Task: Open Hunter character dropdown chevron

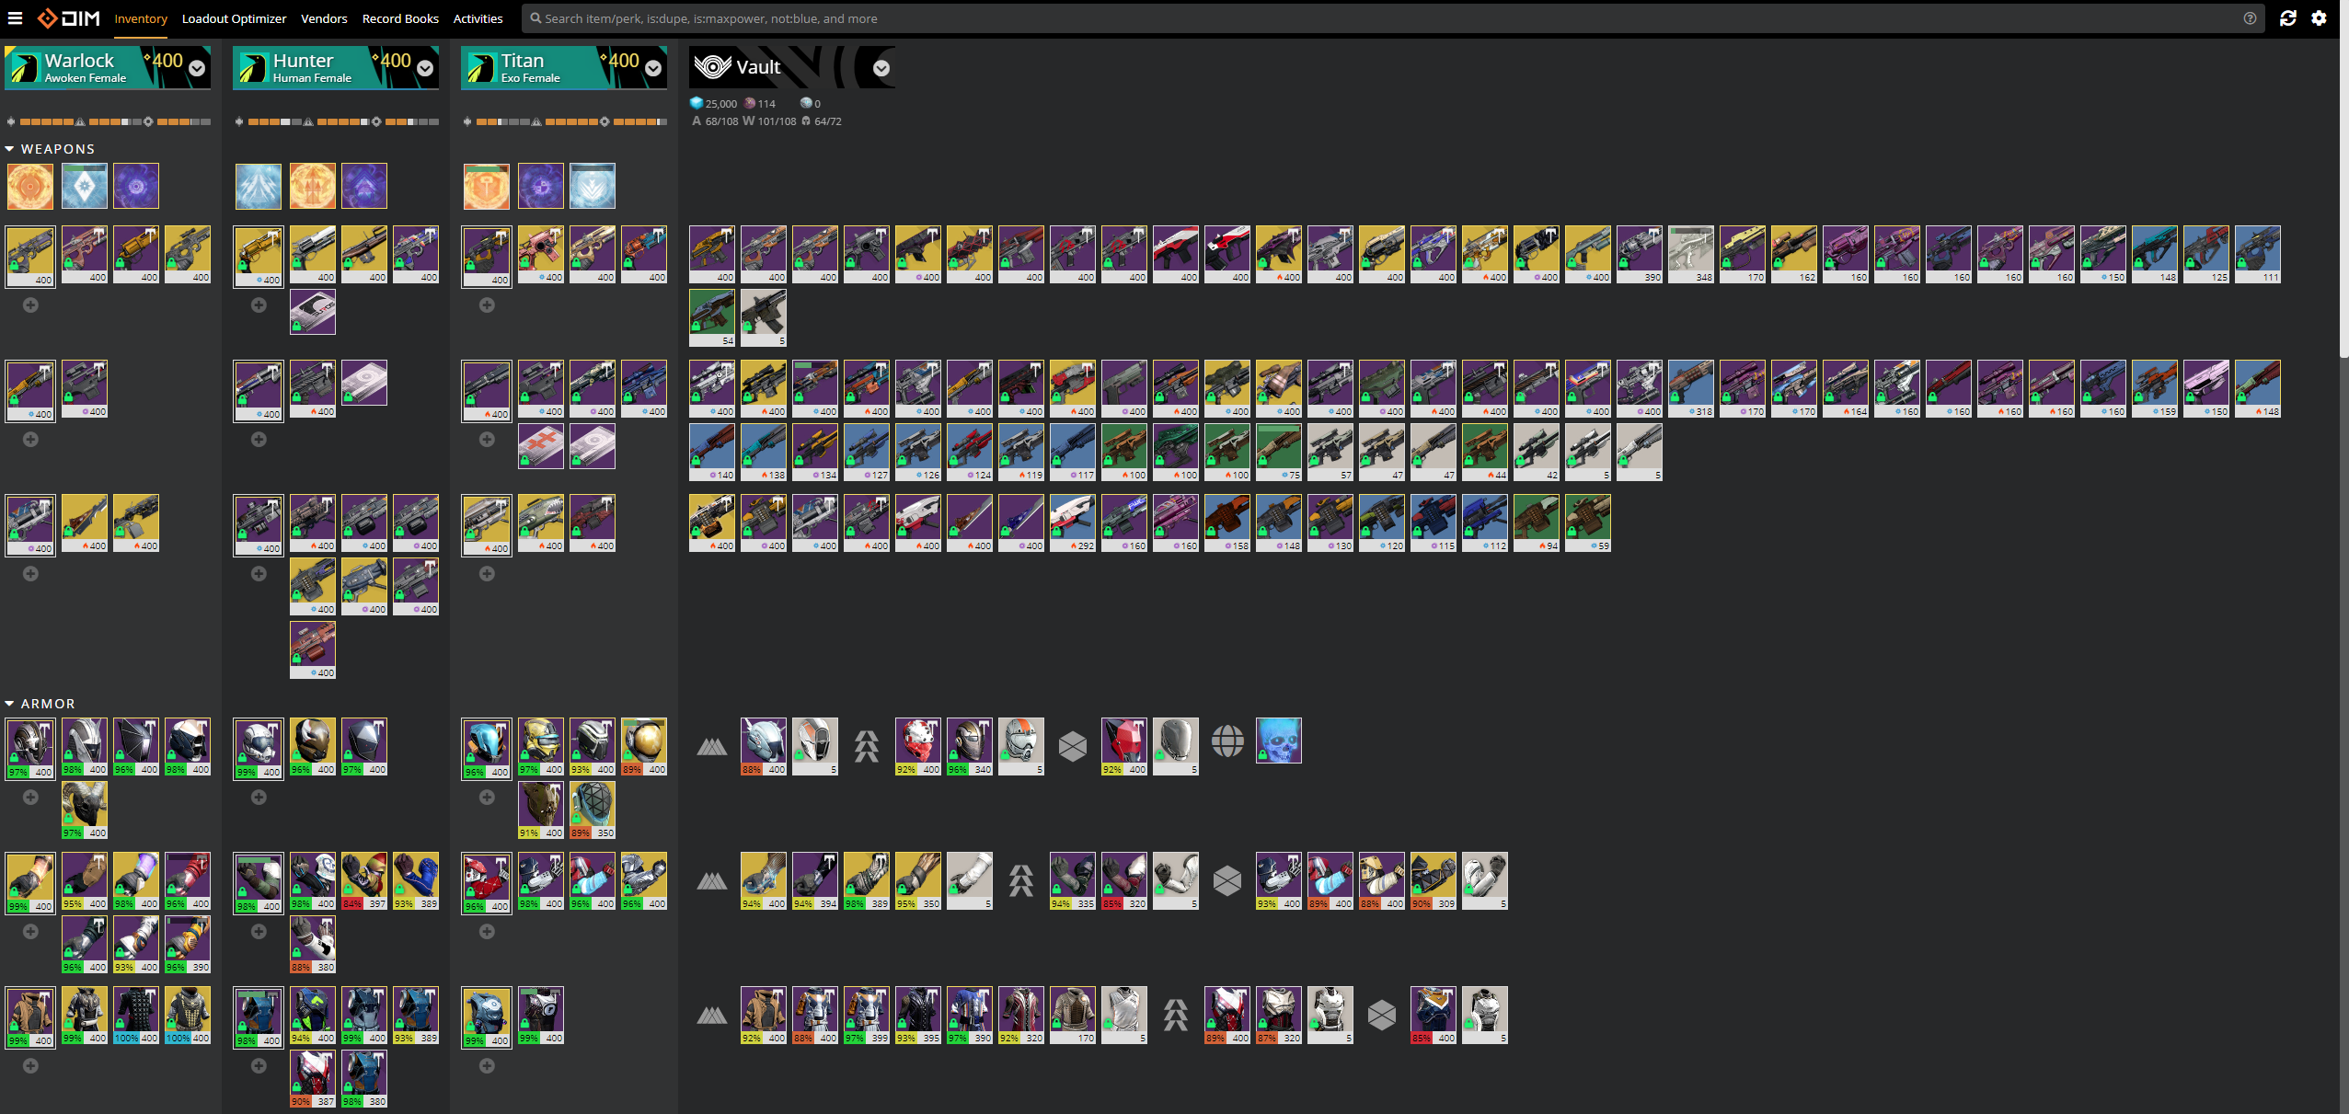Action: point(425,68)
